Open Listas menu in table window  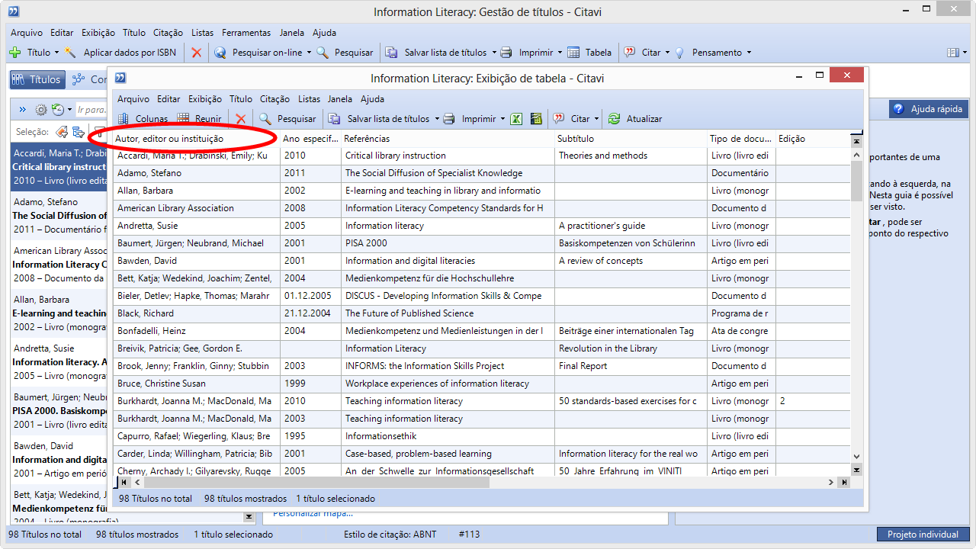[309, 99]
